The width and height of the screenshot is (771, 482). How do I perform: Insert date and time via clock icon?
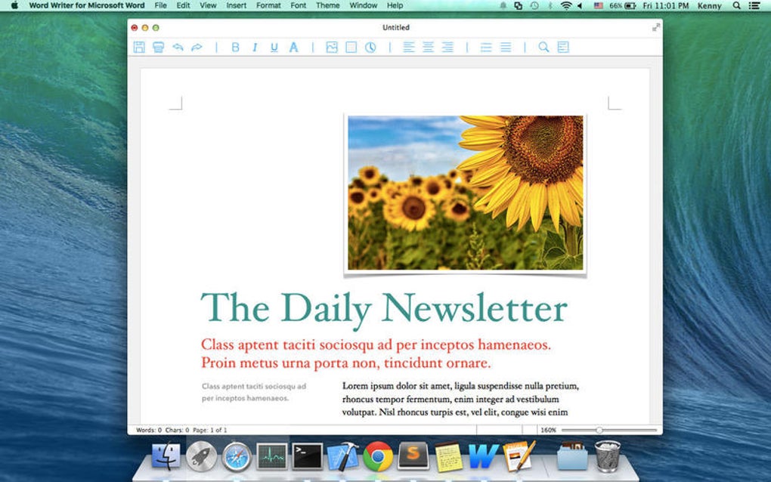click(370, 47)
